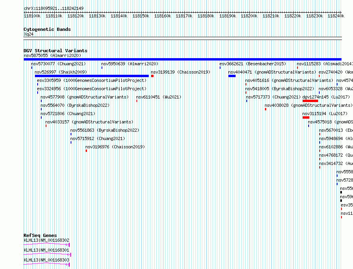Click nsv5948694 variant label
This screenshot has width=353, height=269.
pyautogui.click(x=336, y=138)
